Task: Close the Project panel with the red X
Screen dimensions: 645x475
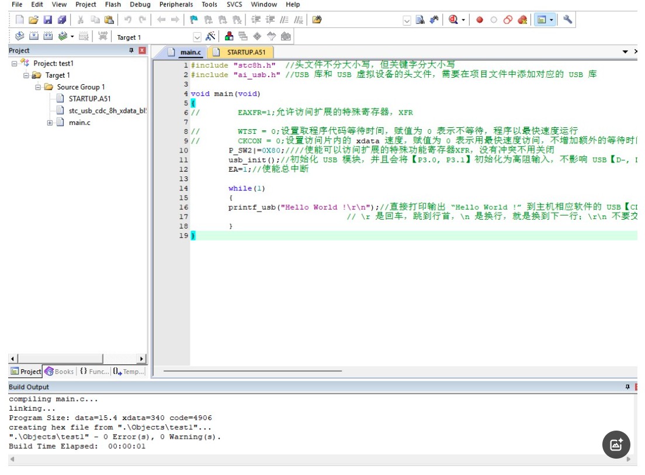Action: point(143,50)
